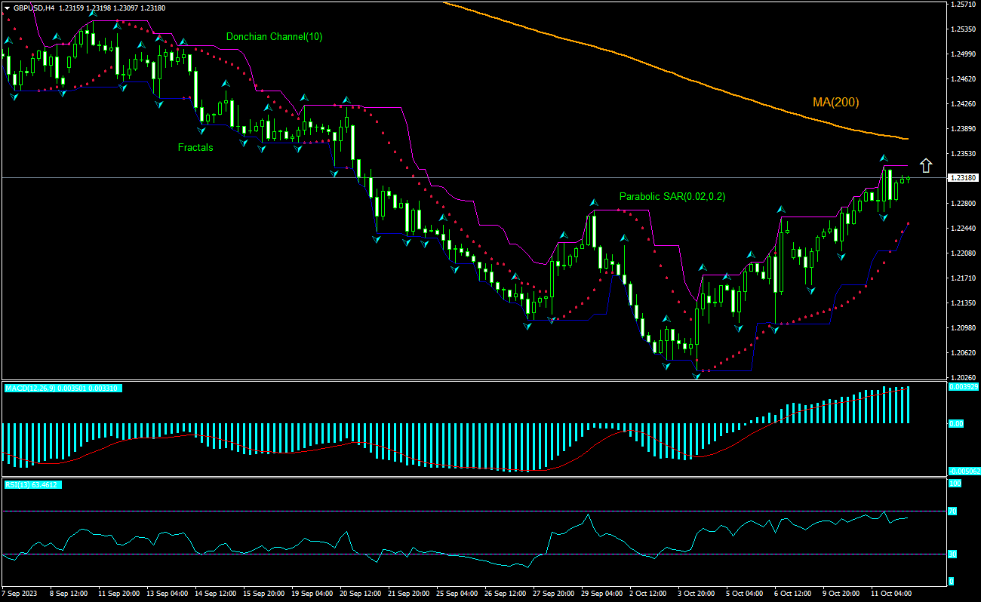
Task: Click the cyan up fractal arrow above the latest candle
Action: tap(882, 158)
